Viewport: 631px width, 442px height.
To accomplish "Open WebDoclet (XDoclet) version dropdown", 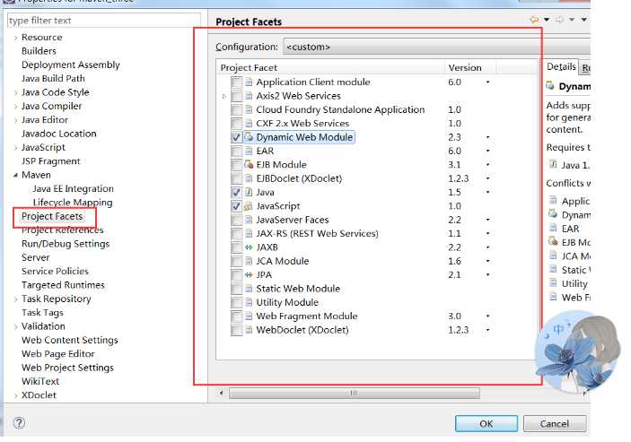I will pos(487,330).
